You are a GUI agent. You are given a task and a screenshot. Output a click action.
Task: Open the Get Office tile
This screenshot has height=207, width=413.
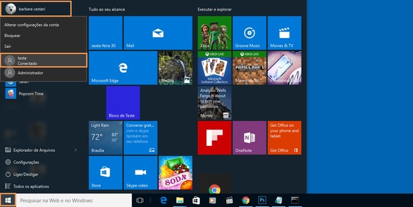(285, 138)
